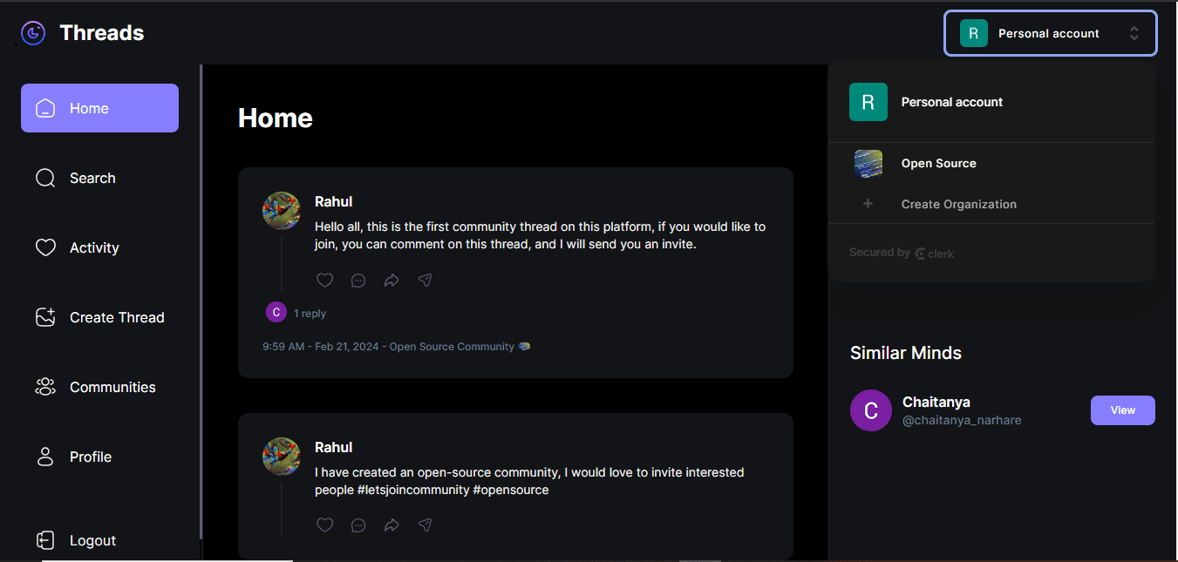Click the Clerk logo link
The height and width of the screenshot is (562, 1178).
pyautogui.click(x=935, y=254)
